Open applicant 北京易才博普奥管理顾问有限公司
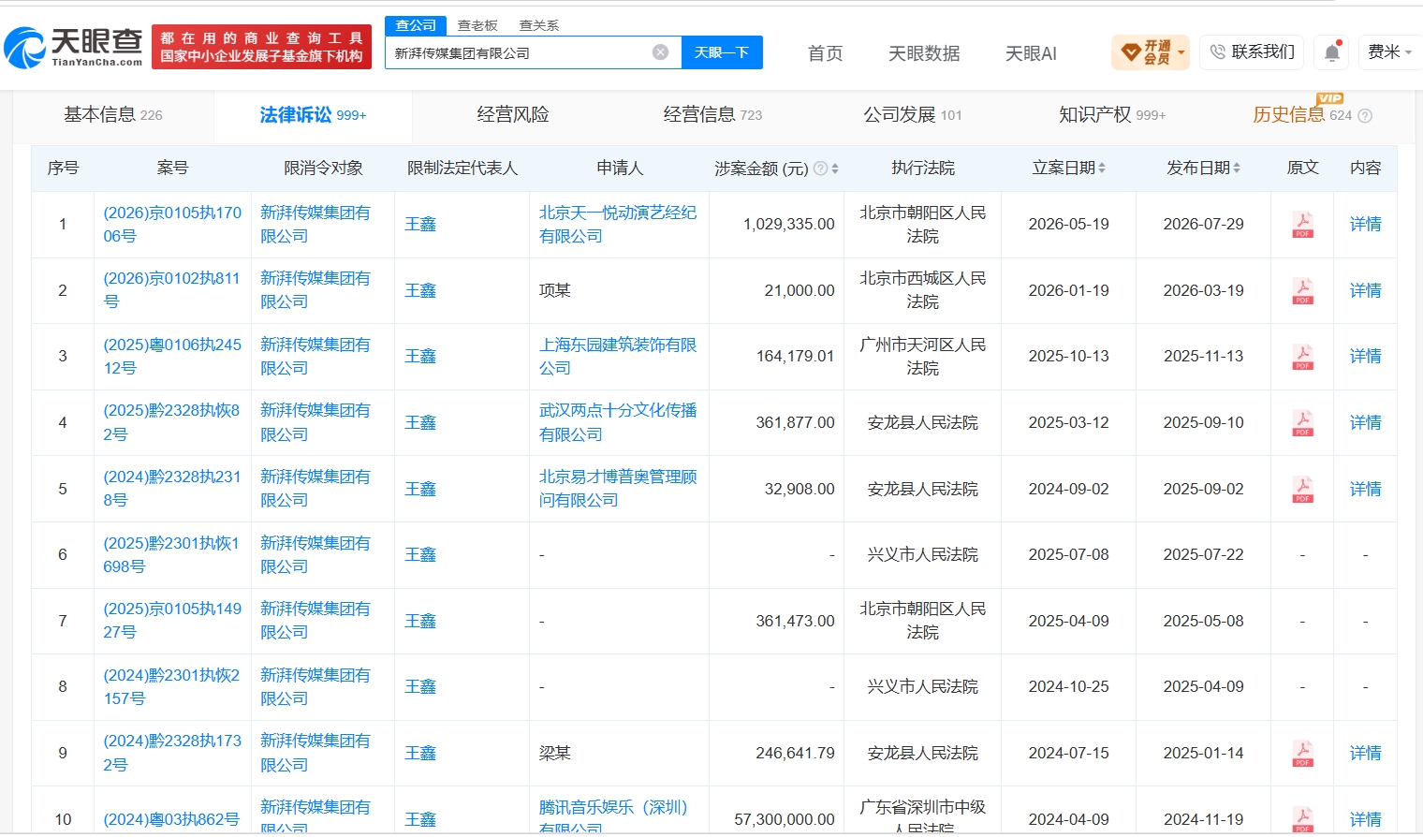 [x=618, y=489]
